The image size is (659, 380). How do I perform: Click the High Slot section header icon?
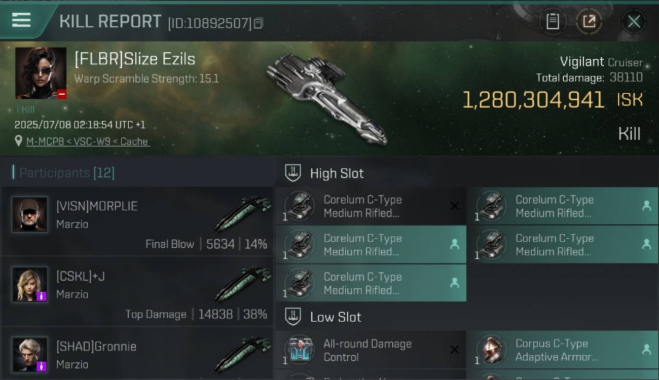(293, 173)
